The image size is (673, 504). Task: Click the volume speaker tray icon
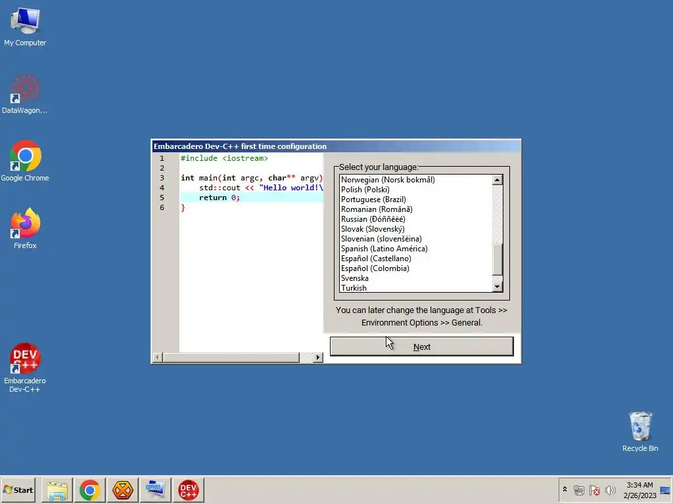pyautogui.click(x=610, y=490)
